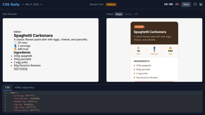Image resolution: width=205 pixels, height=115 pixels.
Task: Click the medium difficulty badge
Action: coord(111,4)
